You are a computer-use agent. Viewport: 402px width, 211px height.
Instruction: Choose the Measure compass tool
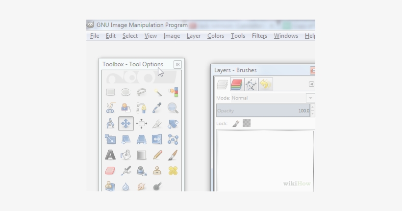(x=110, y=124)
